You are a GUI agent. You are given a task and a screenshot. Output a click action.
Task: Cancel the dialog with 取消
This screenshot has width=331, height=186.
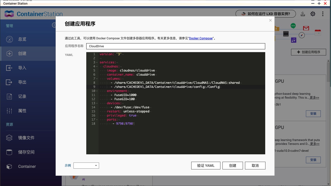click(255, 166)
